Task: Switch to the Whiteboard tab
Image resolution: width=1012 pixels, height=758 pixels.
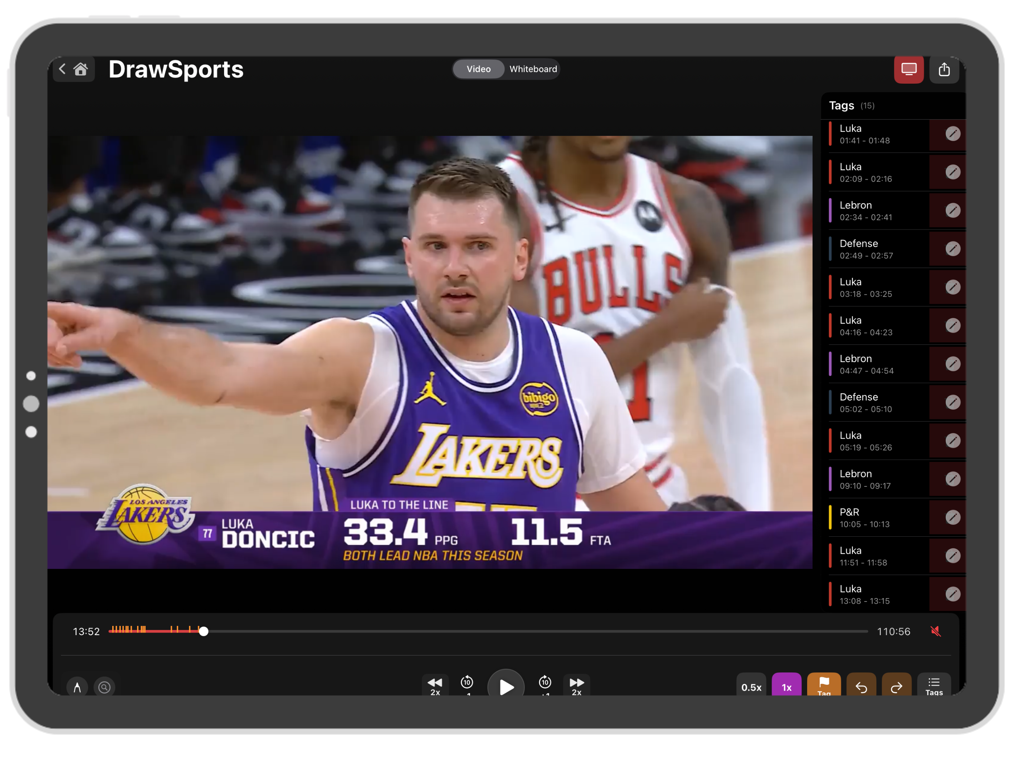Action: [533, 69]
